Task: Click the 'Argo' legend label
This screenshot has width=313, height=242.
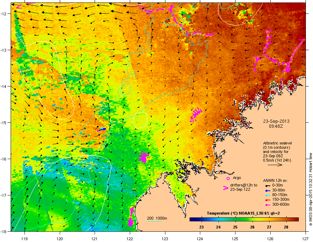Action: coord(237,178)
